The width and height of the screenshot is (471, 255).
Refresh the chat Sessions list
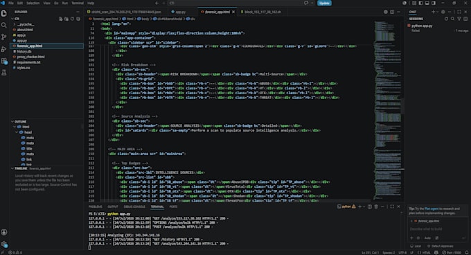(446, 19)
